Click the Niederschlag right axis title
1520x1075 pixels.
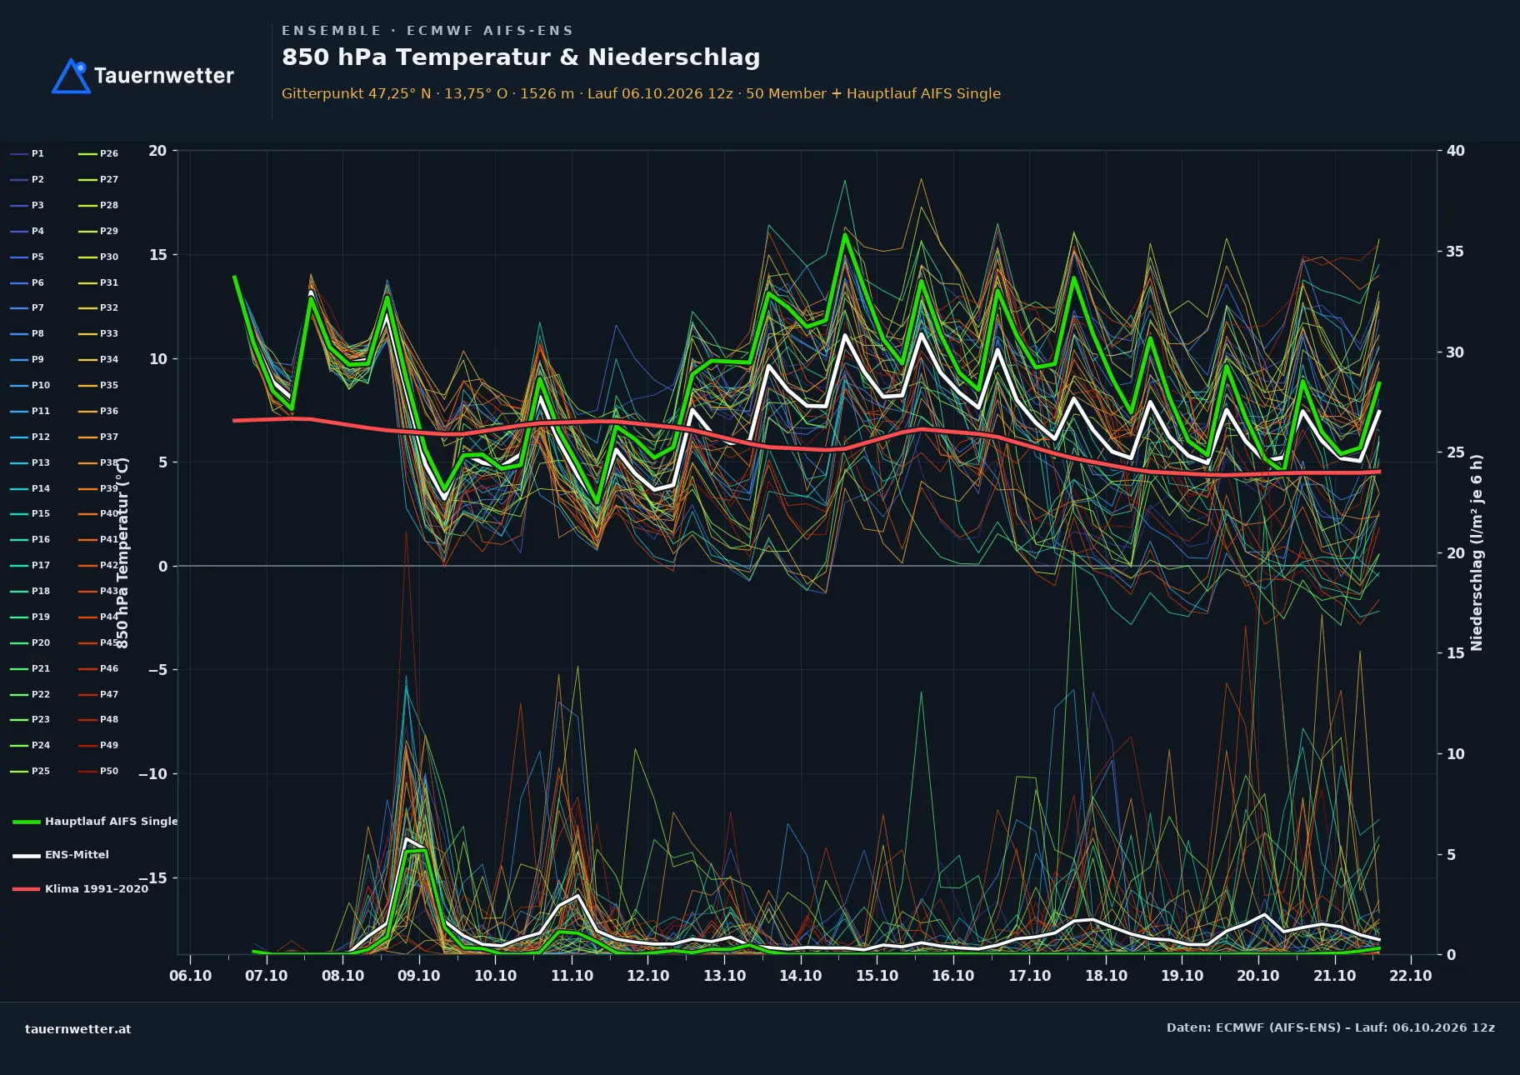(1477, 552)
